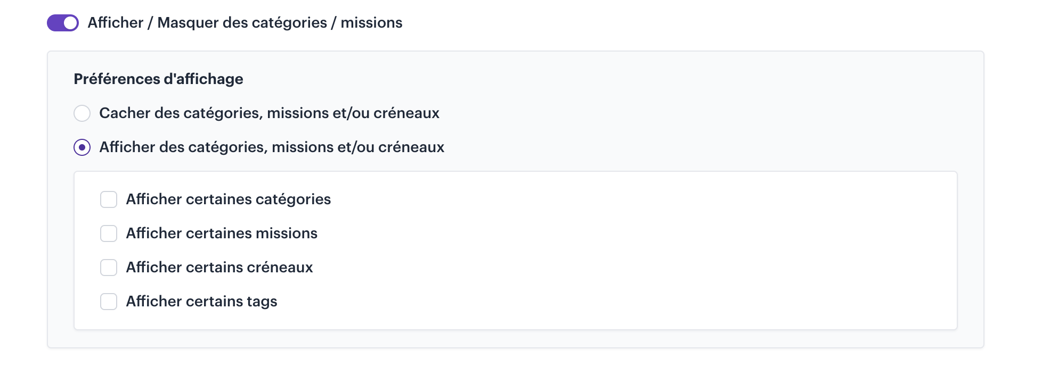The image size is (1042, 367).
Task: Click the word 'tags' in the last checkbox label
Action: point(262,302)
